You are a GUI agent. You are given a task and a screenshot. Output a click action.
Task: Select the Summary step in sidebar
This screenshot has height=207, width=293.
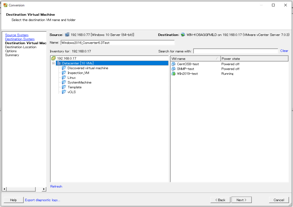[x=12, y=55]
